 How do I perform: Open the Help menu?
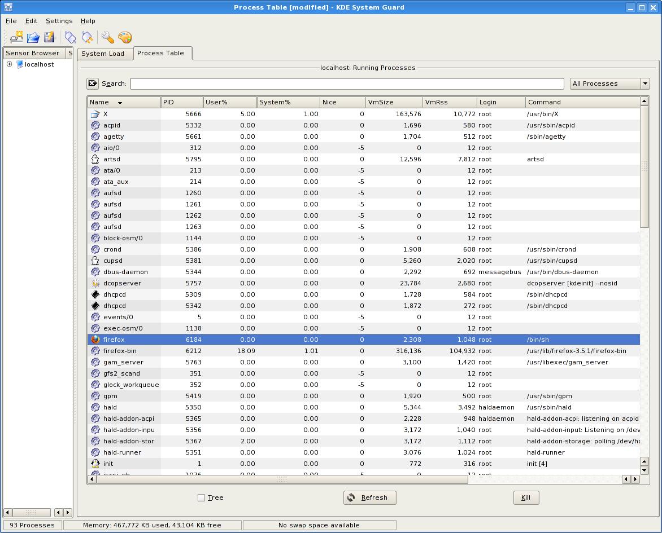point(88,21)
